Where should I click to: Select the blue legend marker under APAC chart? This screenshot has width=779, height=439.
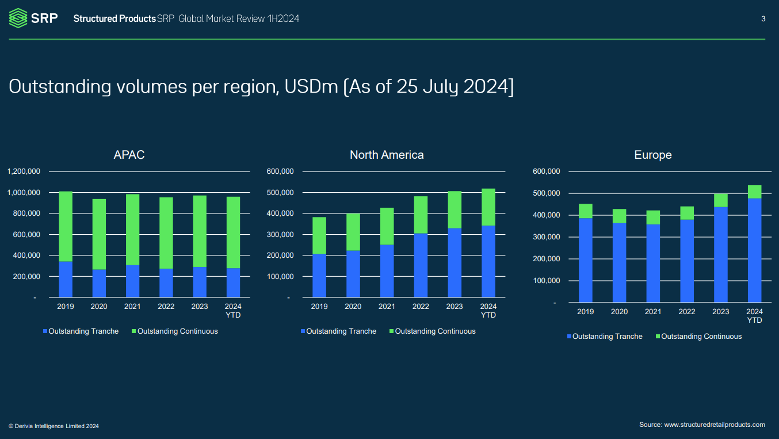44,331
